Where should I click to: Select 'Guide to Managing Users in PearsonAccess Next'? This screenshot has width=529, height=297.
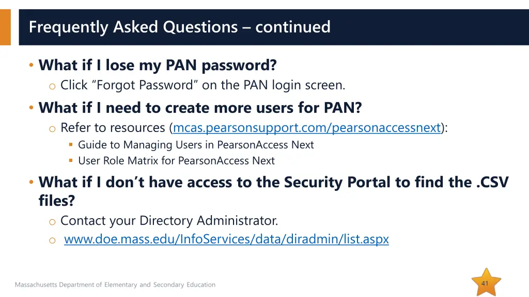pyautogui.click(x=196, y=145)
